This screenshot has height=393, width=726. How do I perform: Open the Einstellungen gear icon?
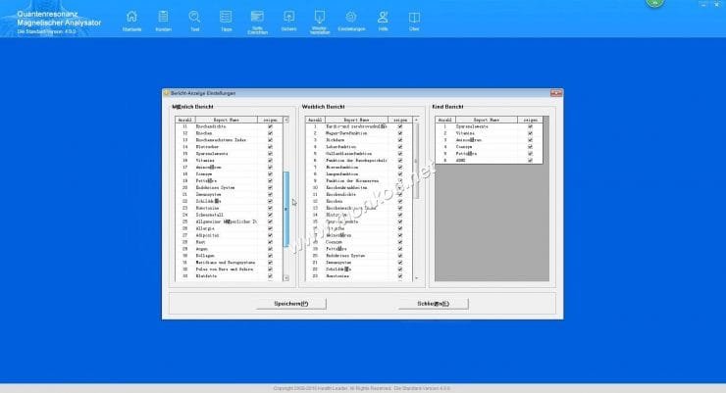(351, 21)
